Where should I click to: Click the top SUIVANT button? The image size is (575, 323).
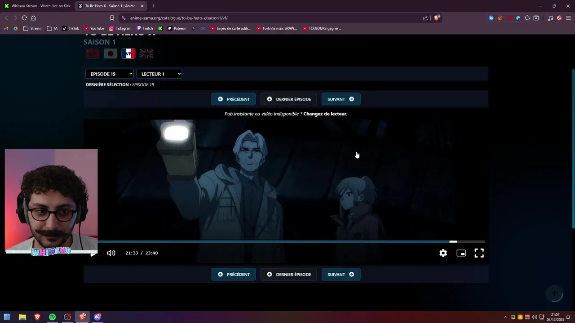[341, 99]
